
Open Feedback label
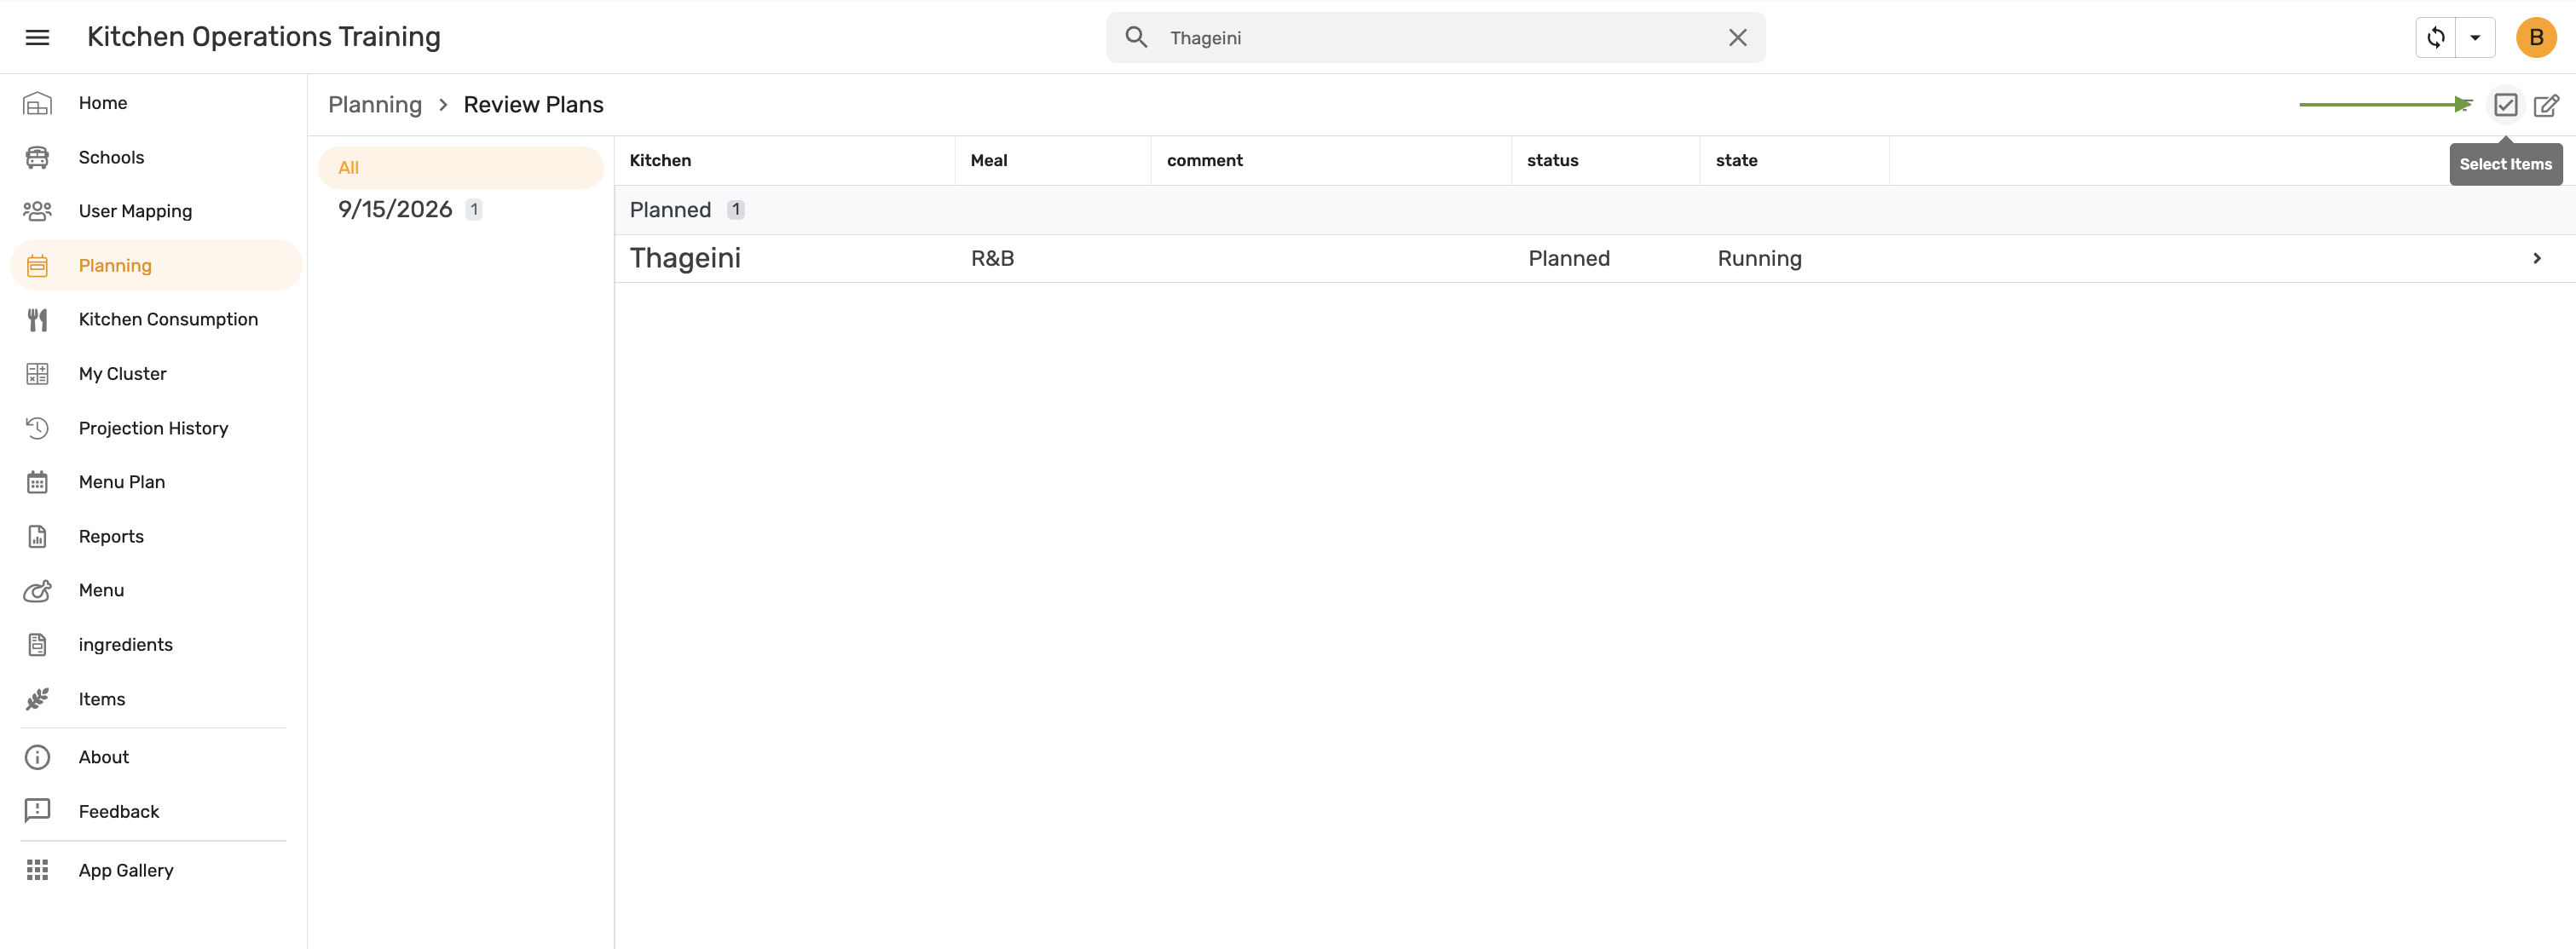click(x=119, y=811)
